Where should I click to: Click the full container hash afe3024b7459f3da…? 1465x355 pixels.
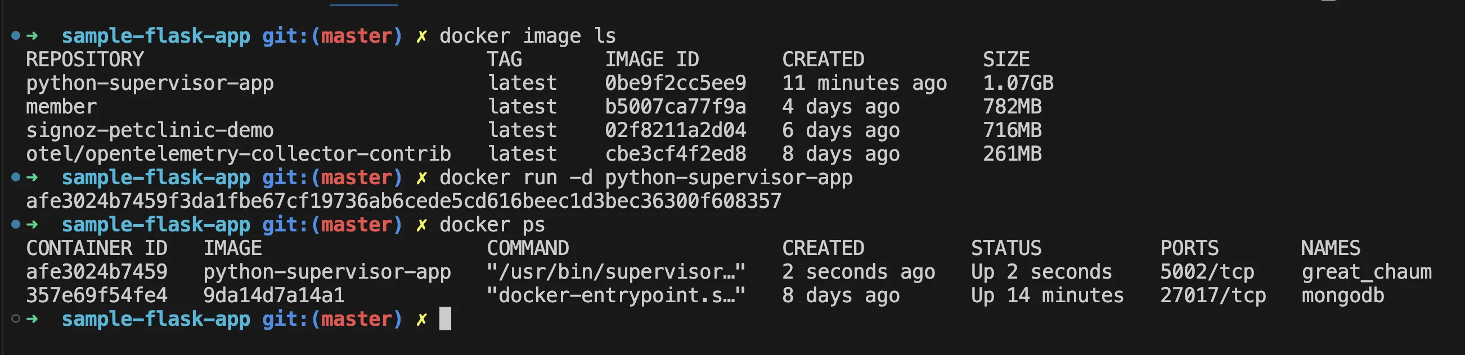[x=404, y=201]
